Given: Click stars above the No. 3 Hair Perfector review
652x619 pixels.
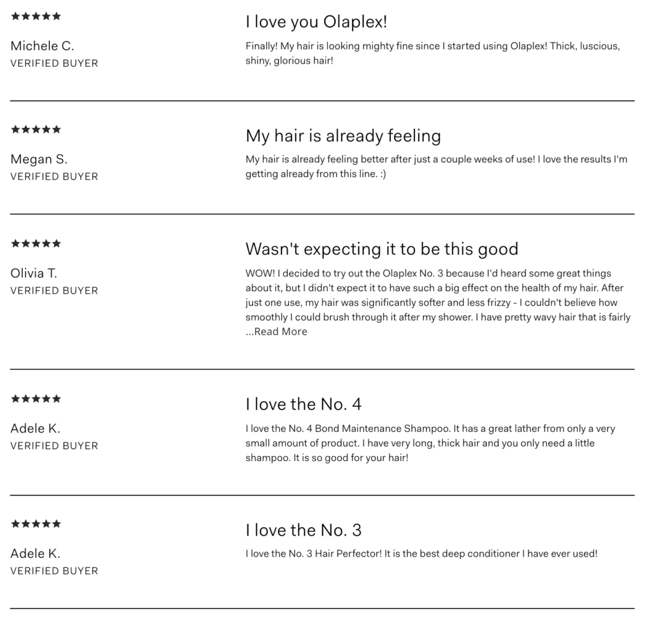Looking at the screenshot, I should point(36,523).
